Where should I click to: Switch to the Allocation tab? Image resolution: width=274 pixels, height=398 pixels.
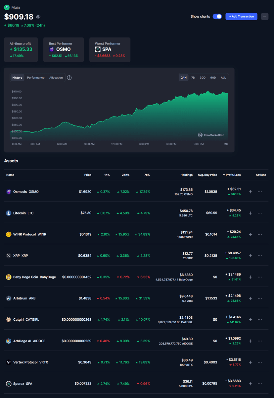(56, 78)
